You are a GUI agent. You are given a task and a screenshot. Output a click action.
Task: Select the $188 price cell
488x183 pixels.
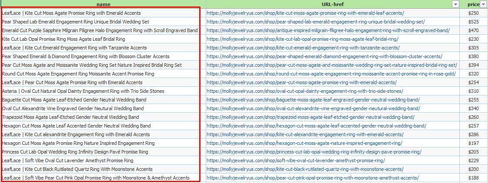[473, 178]
